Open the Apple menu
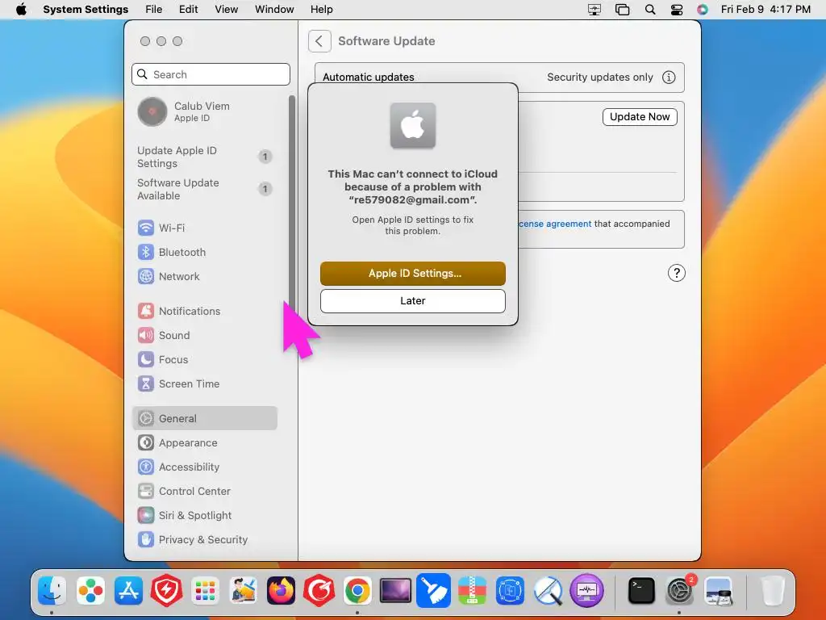Image resolution: width=826 pixels, height=620 pixels. click(x=21, y=10)
